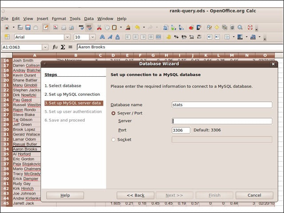Click the Document as E-mail icon
The height and width of the screenshot is (213, 284).
tap(35, 28)
